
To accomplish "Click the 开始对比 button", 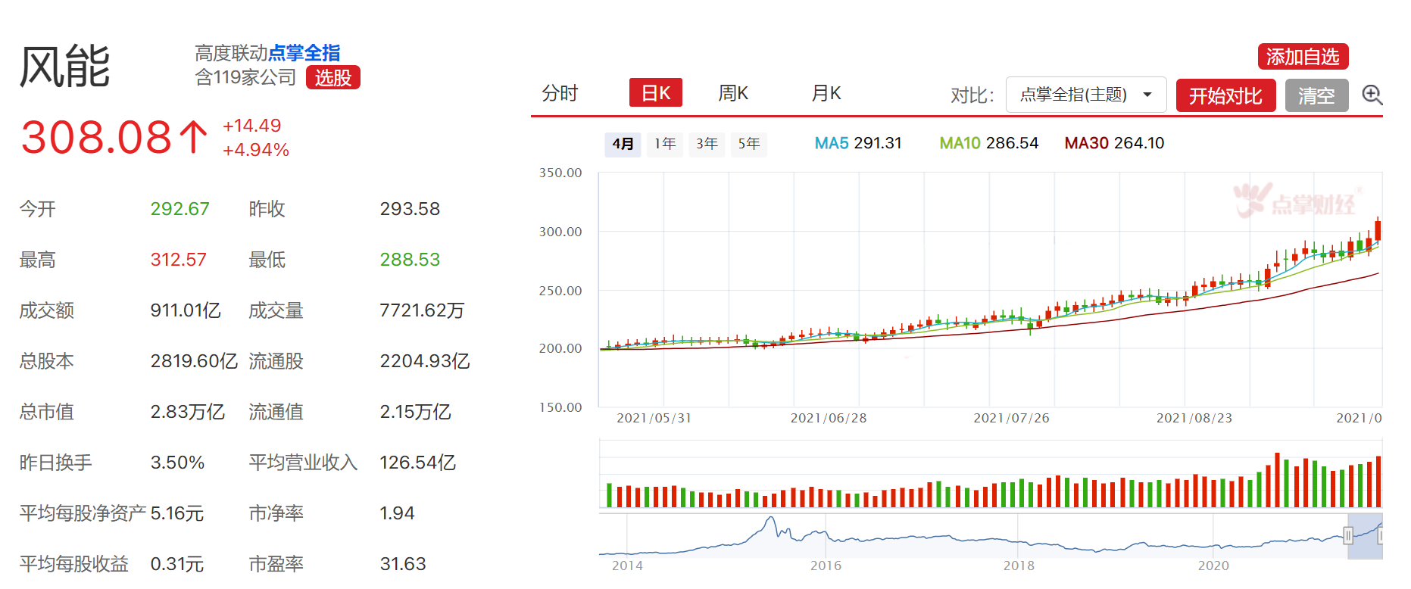I will tap(1225, 95).
